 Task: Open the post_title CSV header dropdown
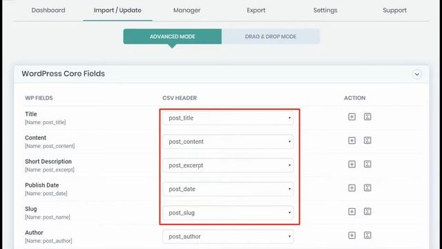(x=228, y=118)
